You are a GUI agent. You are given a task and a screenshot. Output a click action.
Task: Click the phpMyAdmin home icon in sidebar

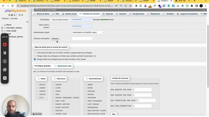(x=9, y=15)
